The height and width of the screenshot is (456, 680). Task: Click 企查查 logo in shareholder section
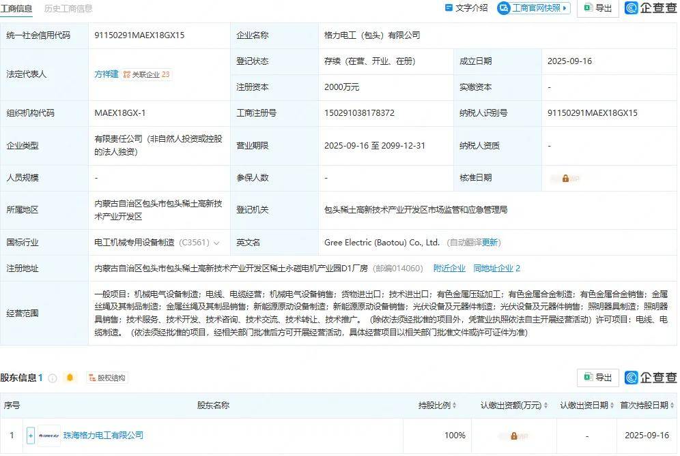click(651, 378)
